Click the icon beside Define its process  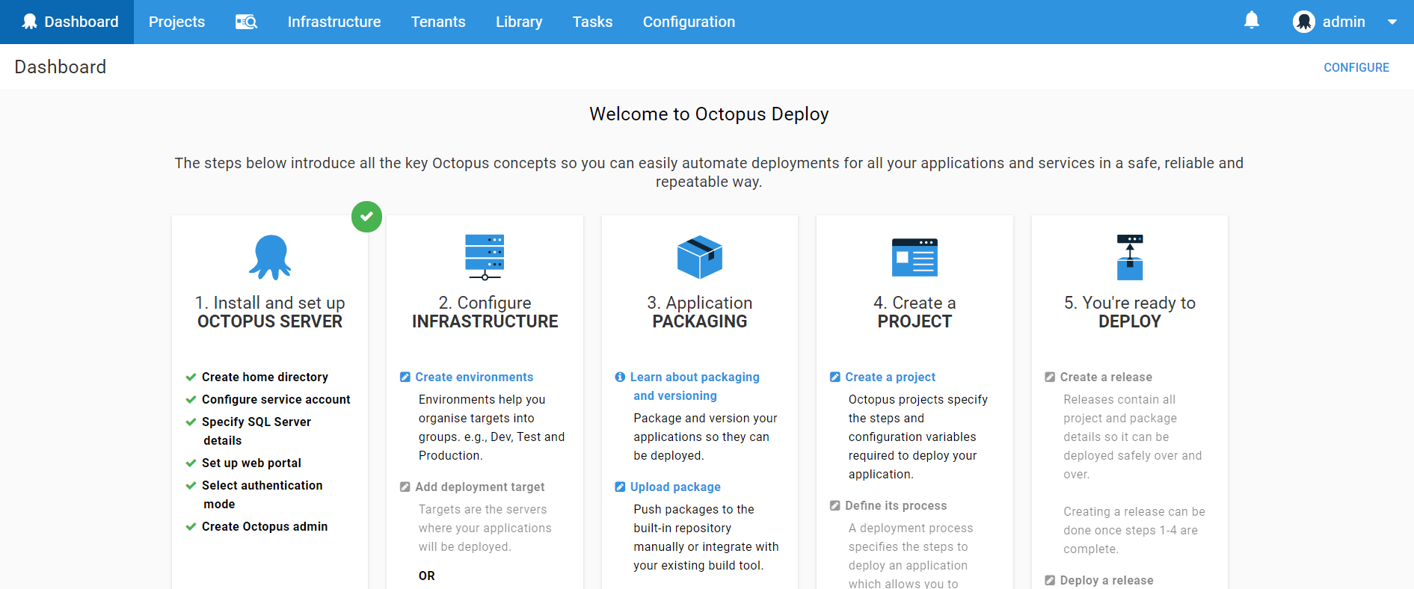(835, 506)
